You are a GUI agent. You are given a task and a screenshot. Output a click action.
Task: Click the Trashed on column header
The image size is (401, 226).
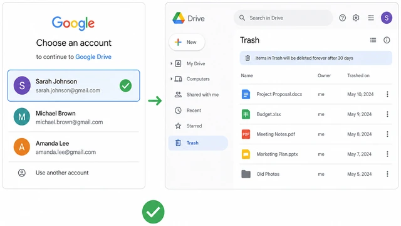click(358, 75)
